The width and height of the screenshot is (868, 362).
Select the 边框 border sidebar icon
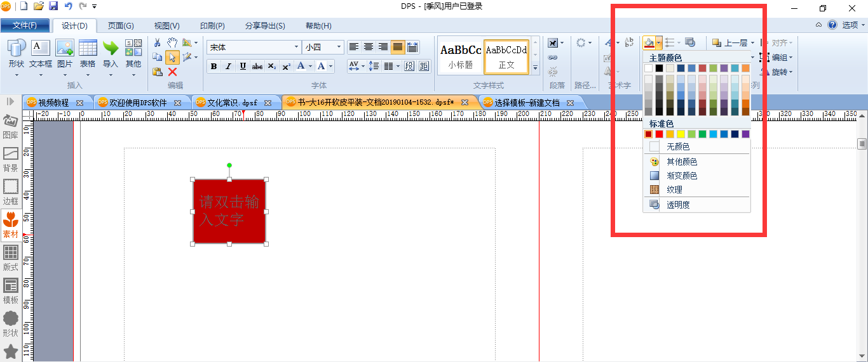[10, 192]
